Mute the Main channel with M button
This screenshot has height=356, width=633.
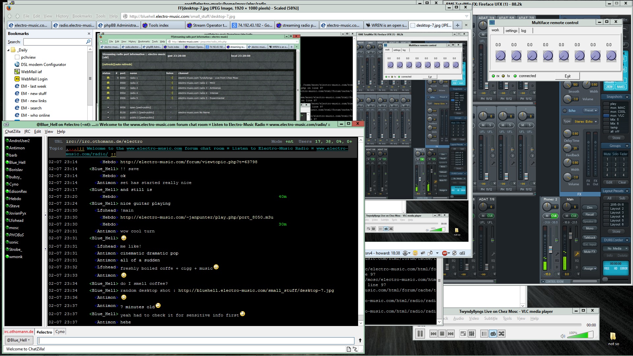point(566,216)
